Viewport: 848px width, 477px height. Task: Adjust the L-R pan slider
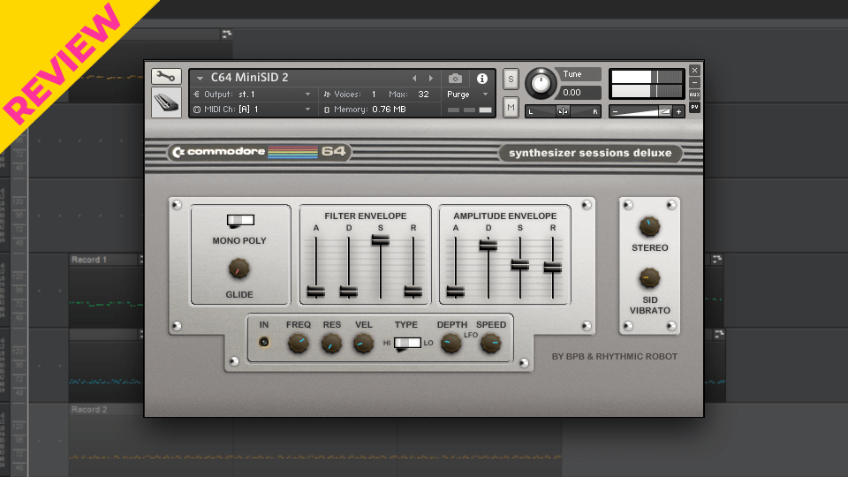pyautogui.click(x=563, y=111)
